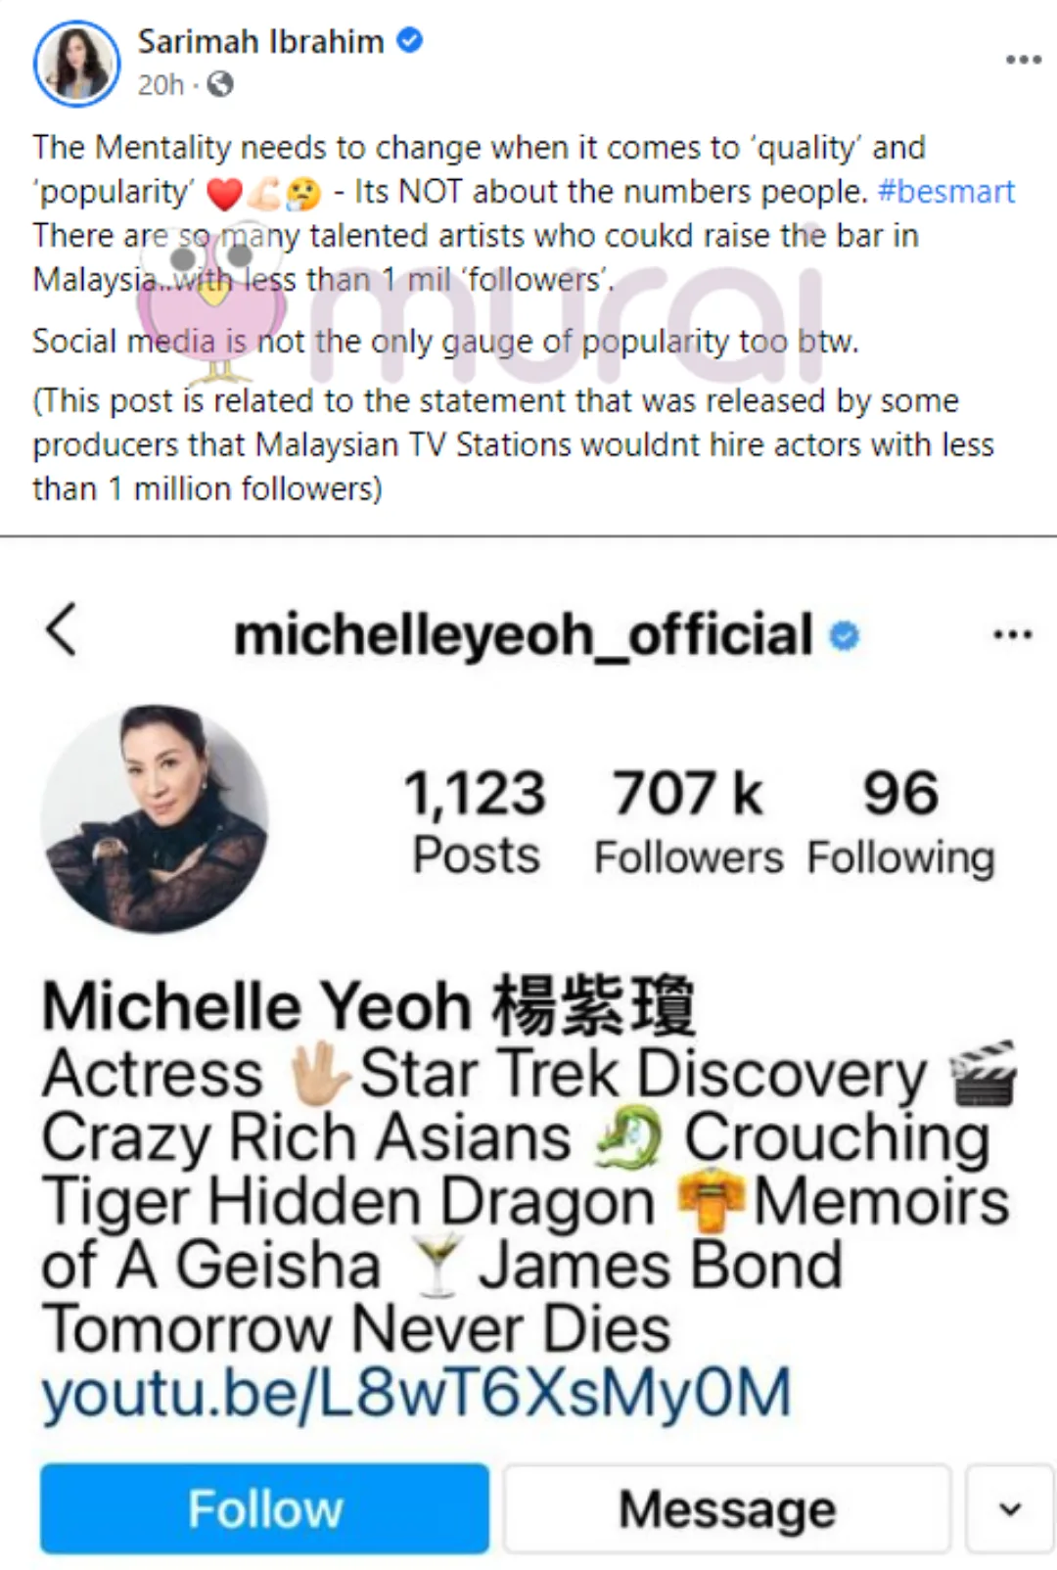Image resolution: width=1057 pixels, height=1570 pixels.
Task: Expand the suggested accounts dropdown arrow
Action: coord(1011,1508)
